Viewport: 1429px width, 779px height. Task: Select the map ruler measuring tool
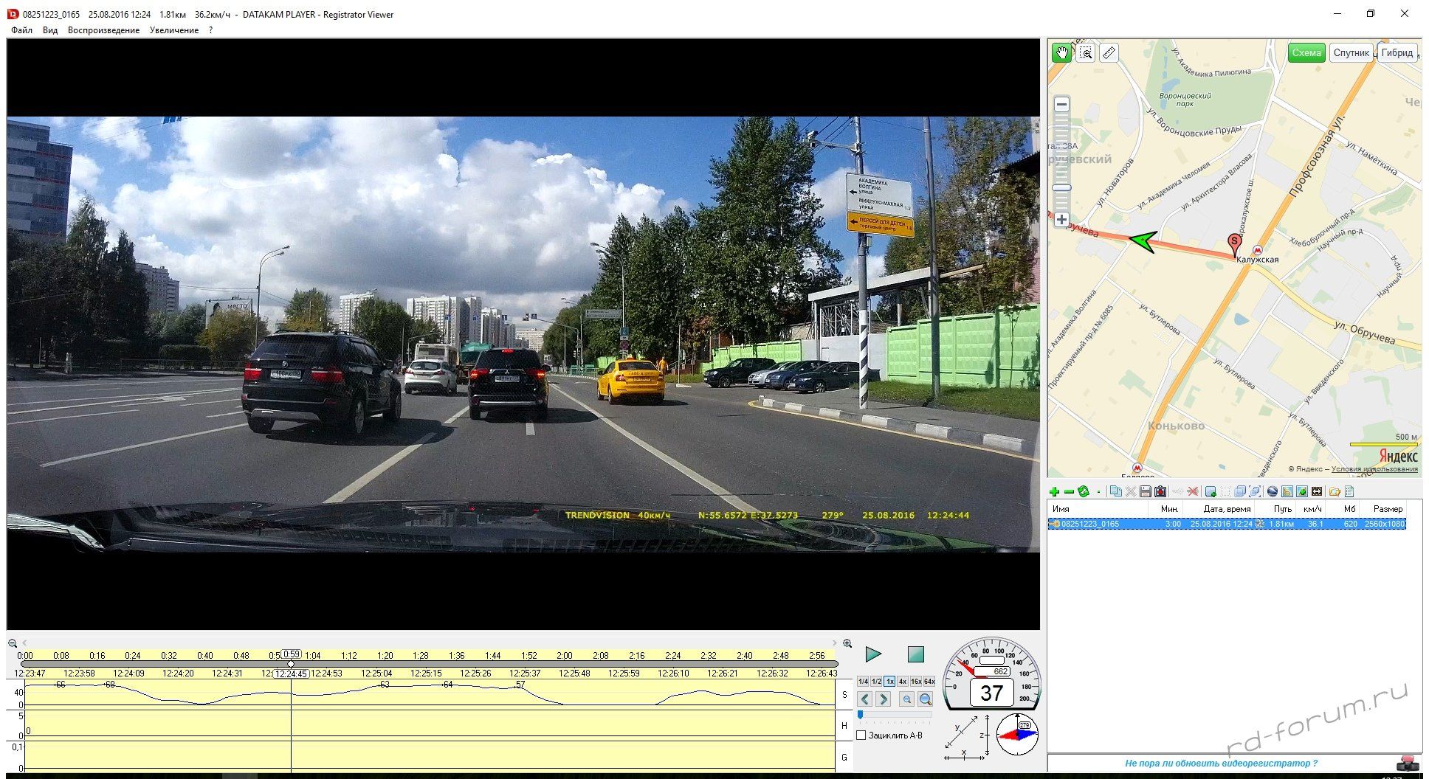click(x=1109, y=53)
